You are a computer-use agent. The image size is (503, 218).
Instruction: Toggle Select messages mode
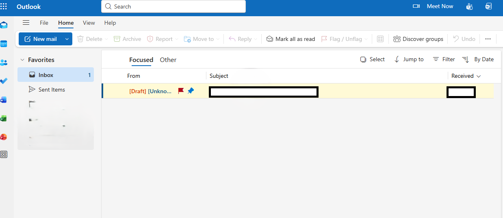coord(373,59)
